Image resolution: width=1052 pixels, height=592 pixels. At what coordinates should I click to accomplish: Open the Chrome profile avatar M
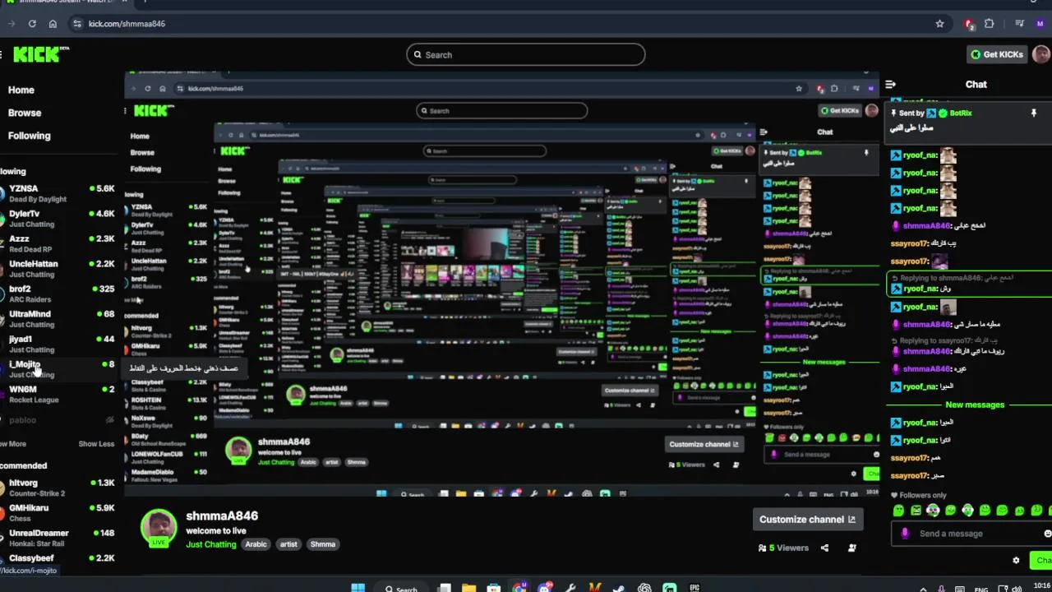click(x=1040, y=24)
